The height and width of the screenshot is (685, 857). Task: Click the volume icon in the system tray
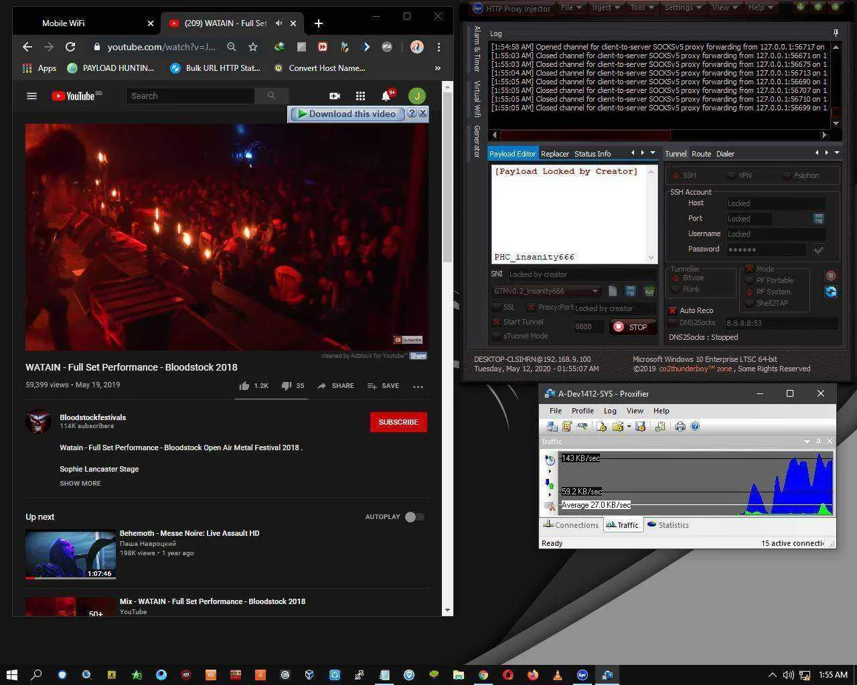788,675
